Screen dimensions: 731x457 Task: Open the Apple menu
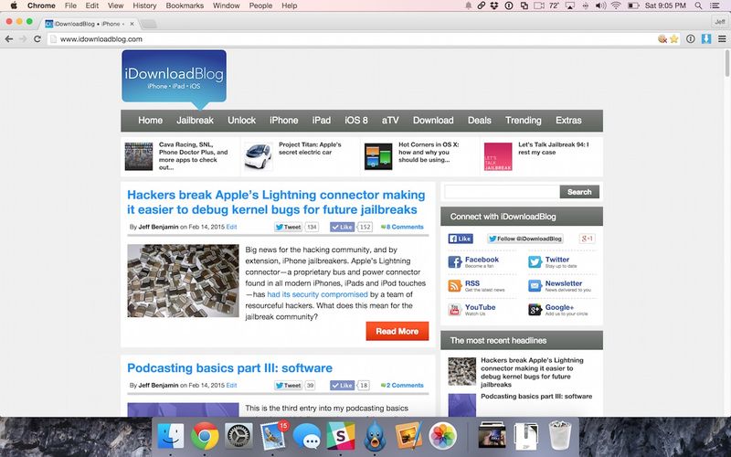coord(14,5)
